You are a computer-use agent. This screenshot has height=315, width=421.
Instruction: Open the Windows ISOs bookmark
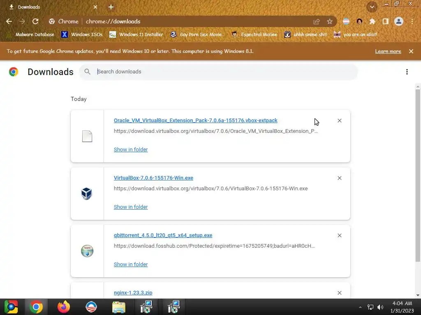point(82,34)
